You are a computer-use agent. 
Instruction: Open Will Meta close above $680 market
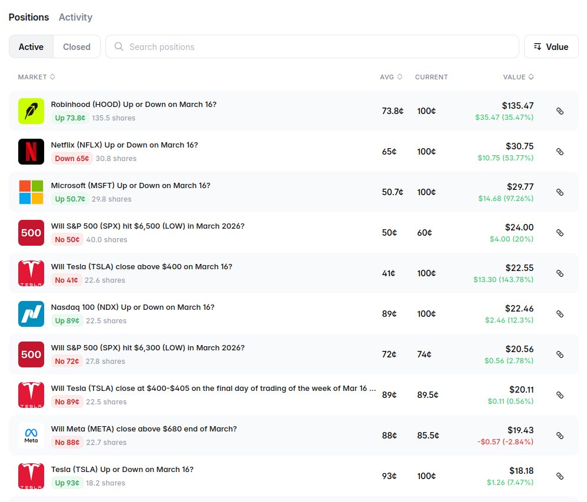click(x=144, y=429)
